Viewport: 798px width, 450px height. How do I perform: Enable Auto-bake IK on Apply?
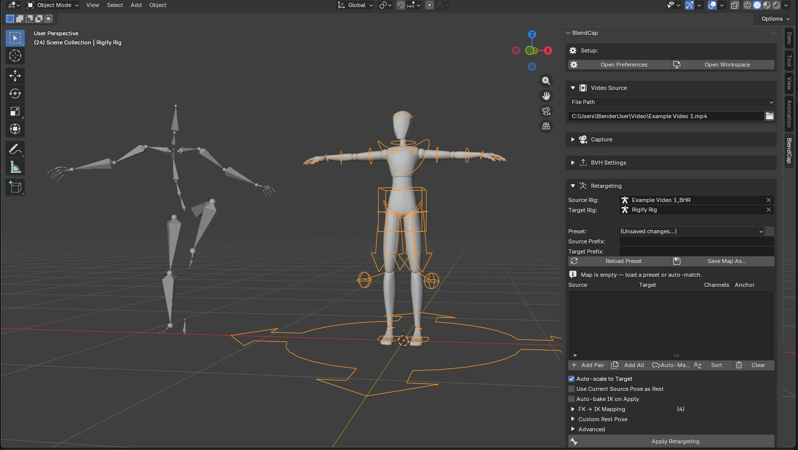click(x=571, y=399)
